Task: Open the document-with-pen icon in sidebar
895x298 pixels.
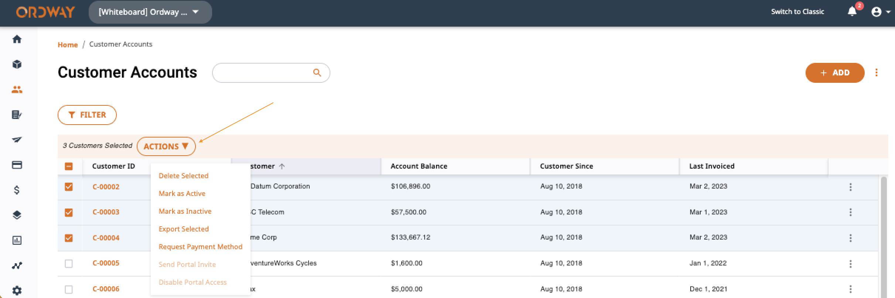Action: pos(17,115)
